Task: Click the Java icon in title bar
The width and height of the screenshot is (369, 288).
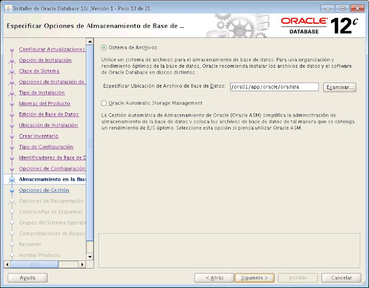Action: pyautogui.click(x=8, y=8)
